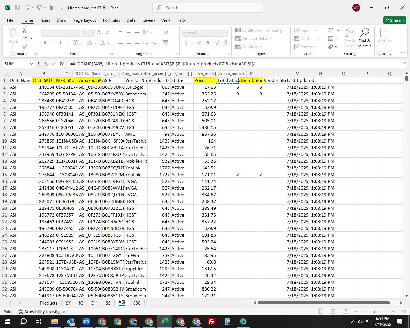The height and width of the screenshot is (328, 410).
Task: Click the AutoSum sigma icon
Action: tap(331, 30)
